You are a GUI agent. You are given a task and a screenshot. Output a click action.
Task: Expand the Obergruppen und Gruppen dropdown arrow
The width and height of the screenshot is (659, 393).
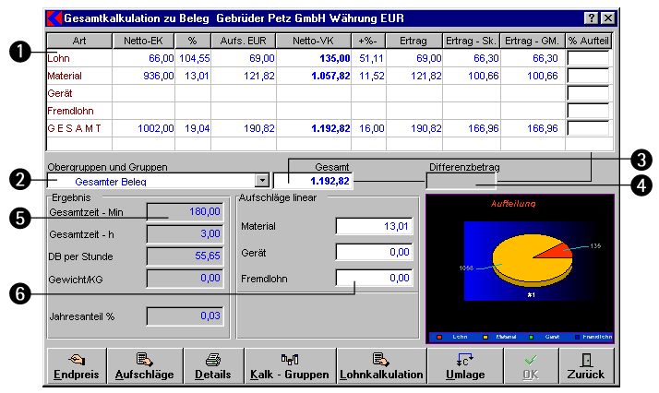point(262,181)
